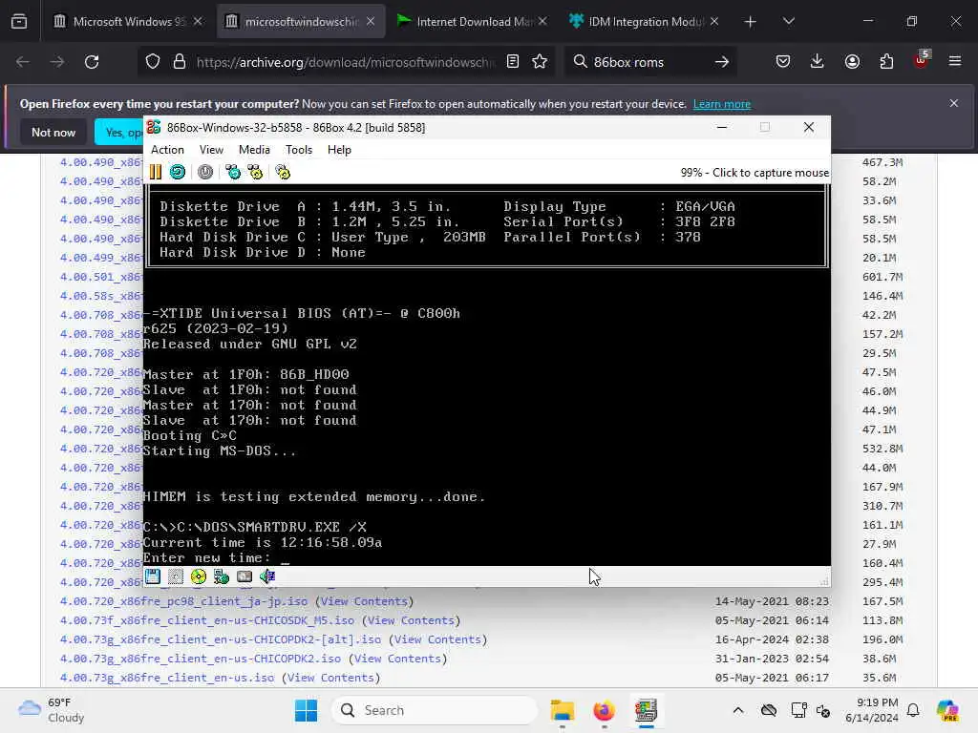
Task: Click network status icon in 86Box
Action: [222, 576]
